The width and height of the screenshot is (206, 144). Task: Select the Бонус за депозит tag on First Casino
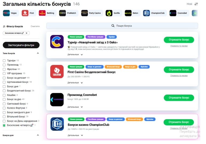[x=94, y=67]
